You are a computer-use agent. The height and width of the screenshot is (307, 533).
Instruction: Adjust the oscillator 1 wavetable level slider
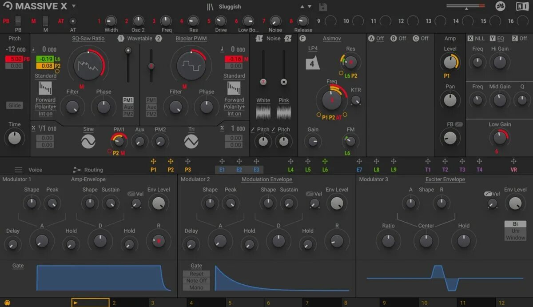128,64
